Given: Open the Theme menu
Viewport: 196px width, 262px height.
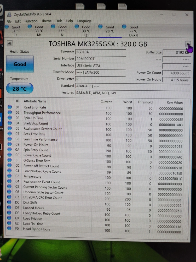Looking at the screenshot, I should click(46, 21).
